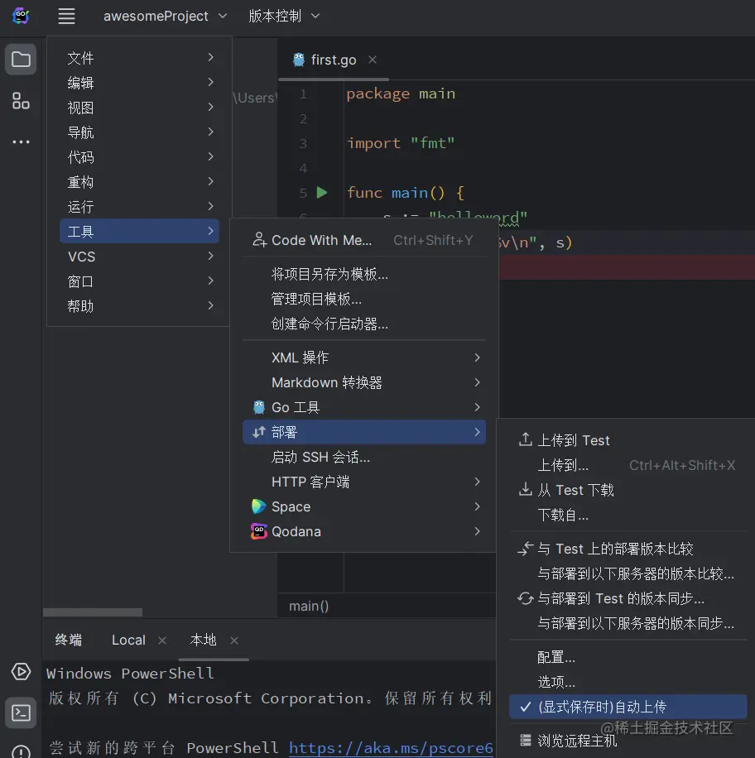Open the Space submenu
The image size is (755, 758).
[364, 506]
